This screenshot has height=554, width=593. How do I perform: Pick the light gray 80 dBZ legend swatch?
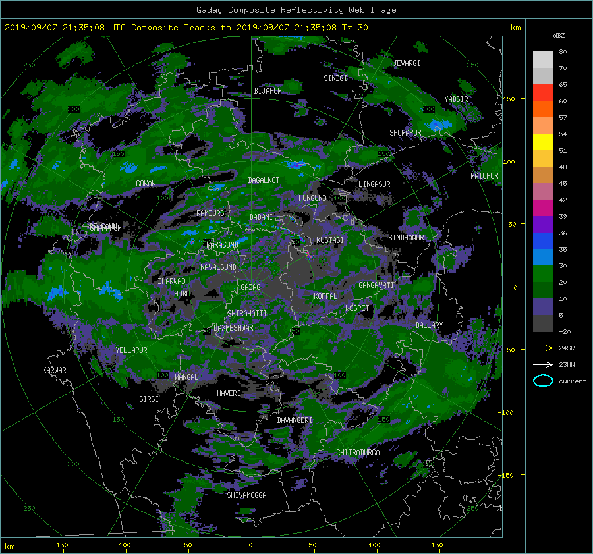tap(543, 59)
